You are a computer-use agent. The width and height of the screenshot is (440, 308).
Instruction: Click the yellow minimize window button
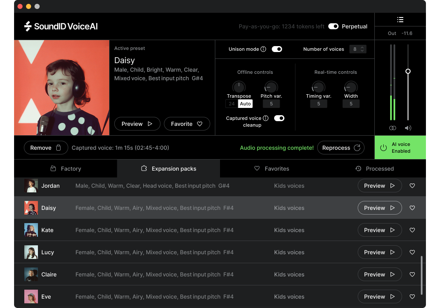point(28,6)
